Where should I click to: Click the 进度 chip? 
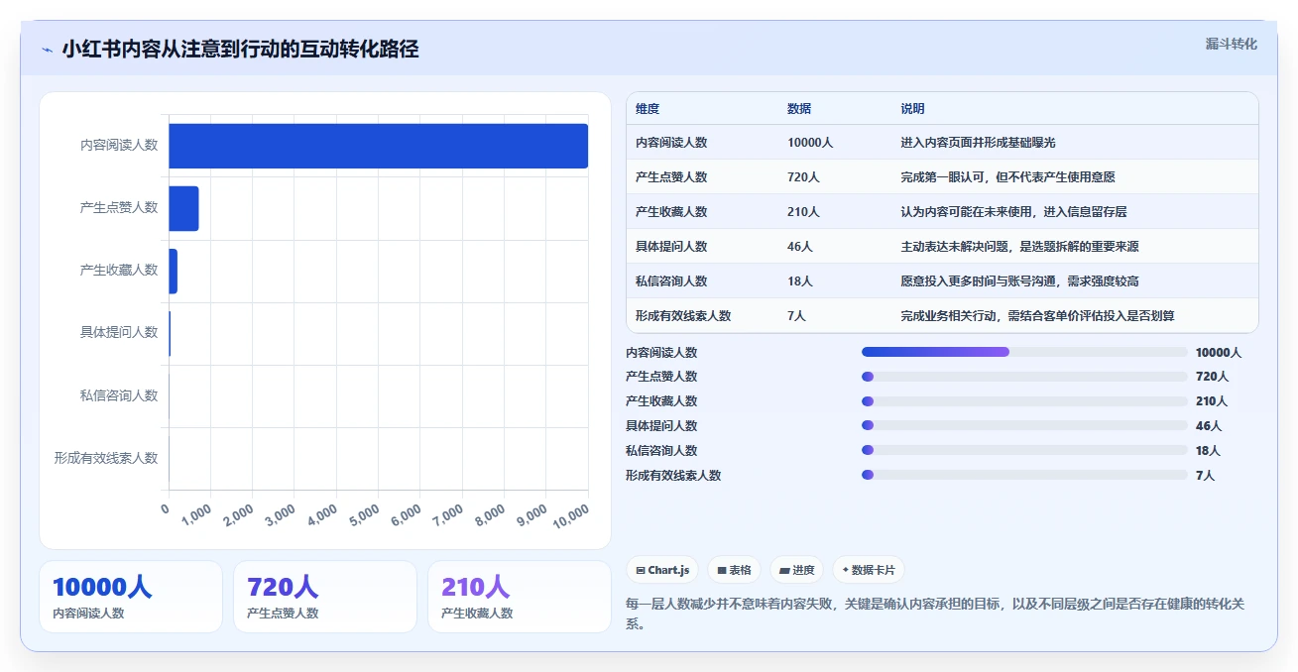pyautogui.click(x=796, y=570)
